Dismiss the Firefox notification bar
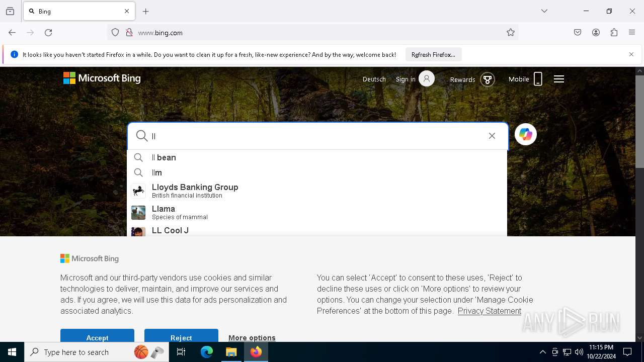 tap(631, 54)
